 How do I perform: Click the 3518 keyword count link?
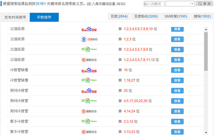tap(39, 4)
